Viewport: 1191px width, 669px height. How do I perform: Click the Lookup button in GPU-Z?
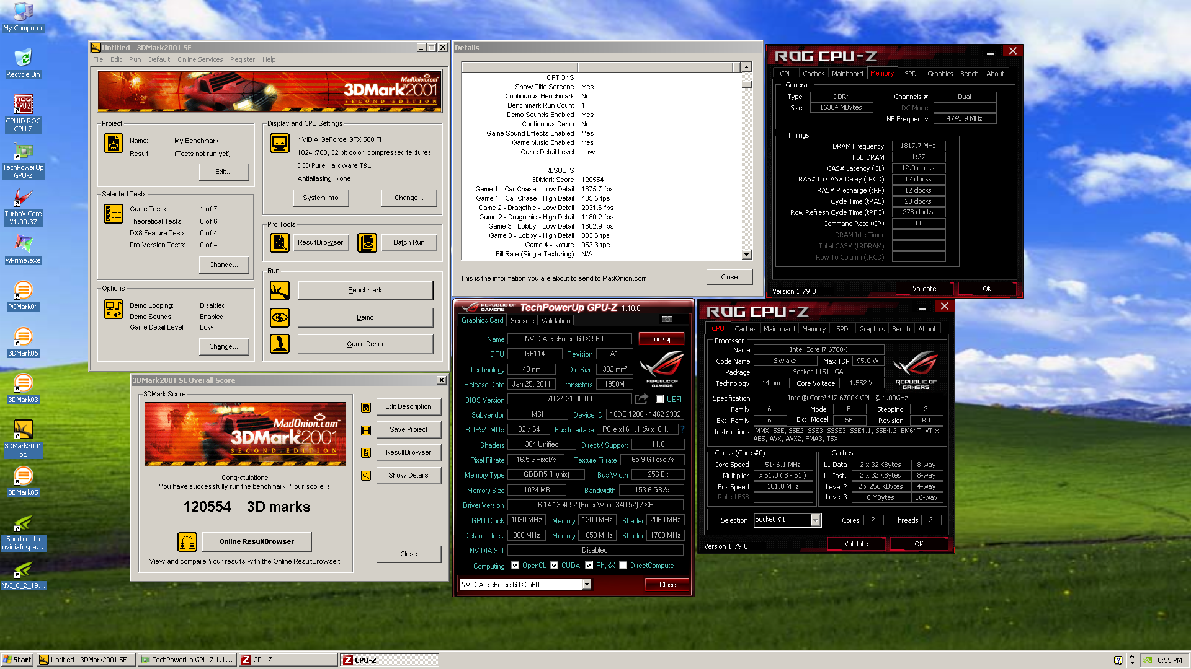coord(661,339)
